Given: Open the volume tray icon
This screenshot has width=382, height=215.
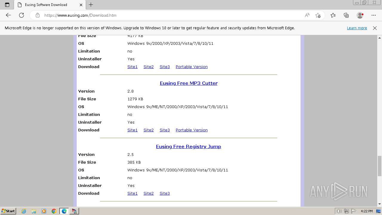Looking at the screenshot, I should point(340,211).
